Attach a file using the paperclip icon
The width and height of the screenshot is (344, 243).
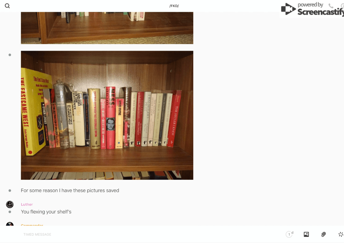[323, 234]
